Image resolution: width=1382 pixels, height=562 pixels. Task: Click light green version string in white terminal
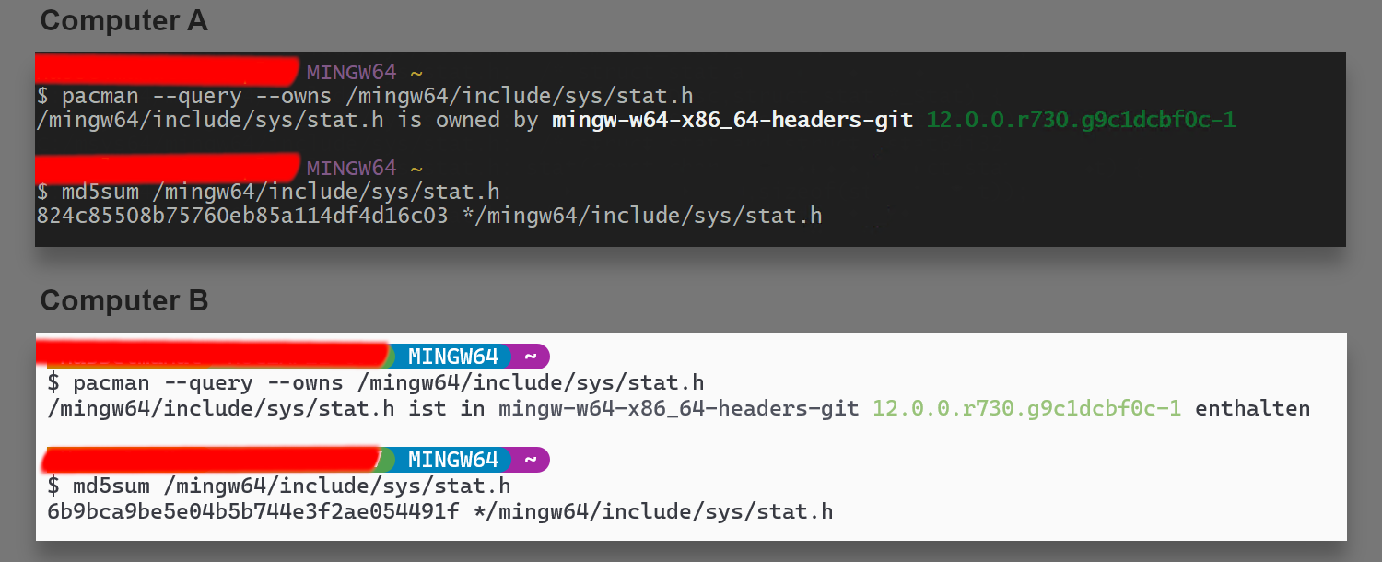[1026, 407]
